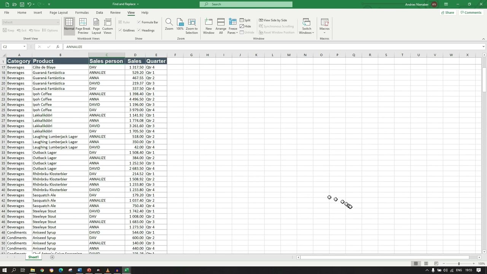Open the Find and Replace title dropdown
The image size is (487, 274).
[x=138, y=4]
